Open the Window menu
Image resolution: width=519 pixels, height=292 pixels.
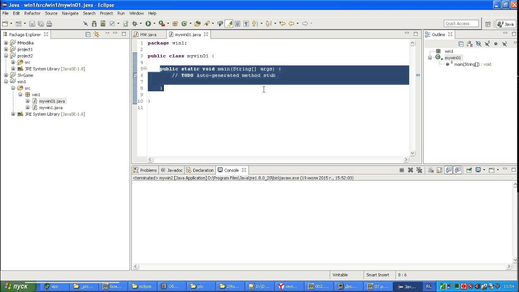[x=137, y=13]
